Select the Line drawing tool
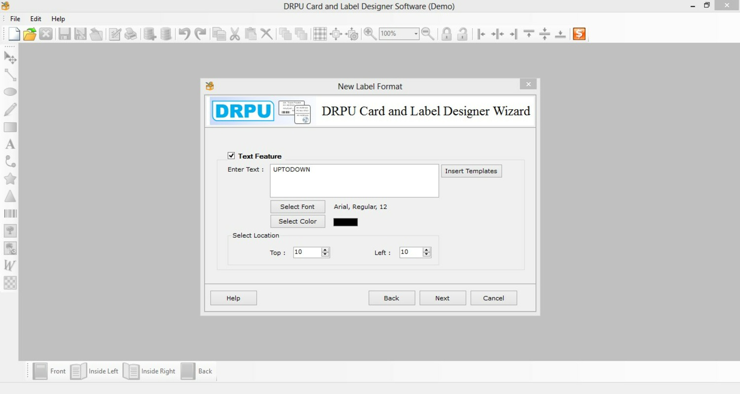 click(10, 75)
